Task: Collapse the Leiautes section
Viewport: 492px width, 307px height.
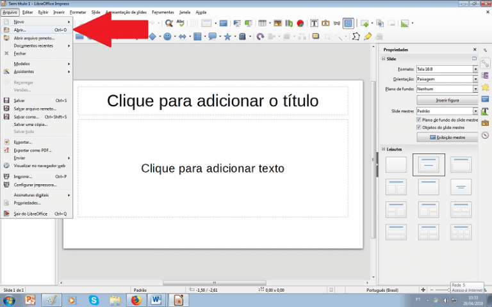Action: click(x=382, y=149)
